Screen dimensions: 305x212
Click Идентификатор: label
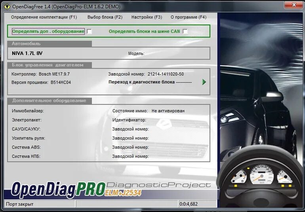point(130,120)
